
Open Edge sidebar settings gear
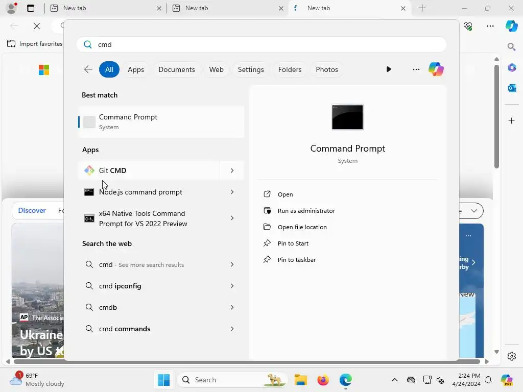point(512,356)
